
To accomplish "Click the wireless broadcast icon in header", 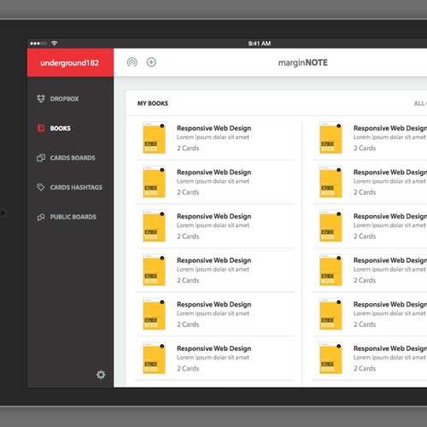I will point(132,62).
